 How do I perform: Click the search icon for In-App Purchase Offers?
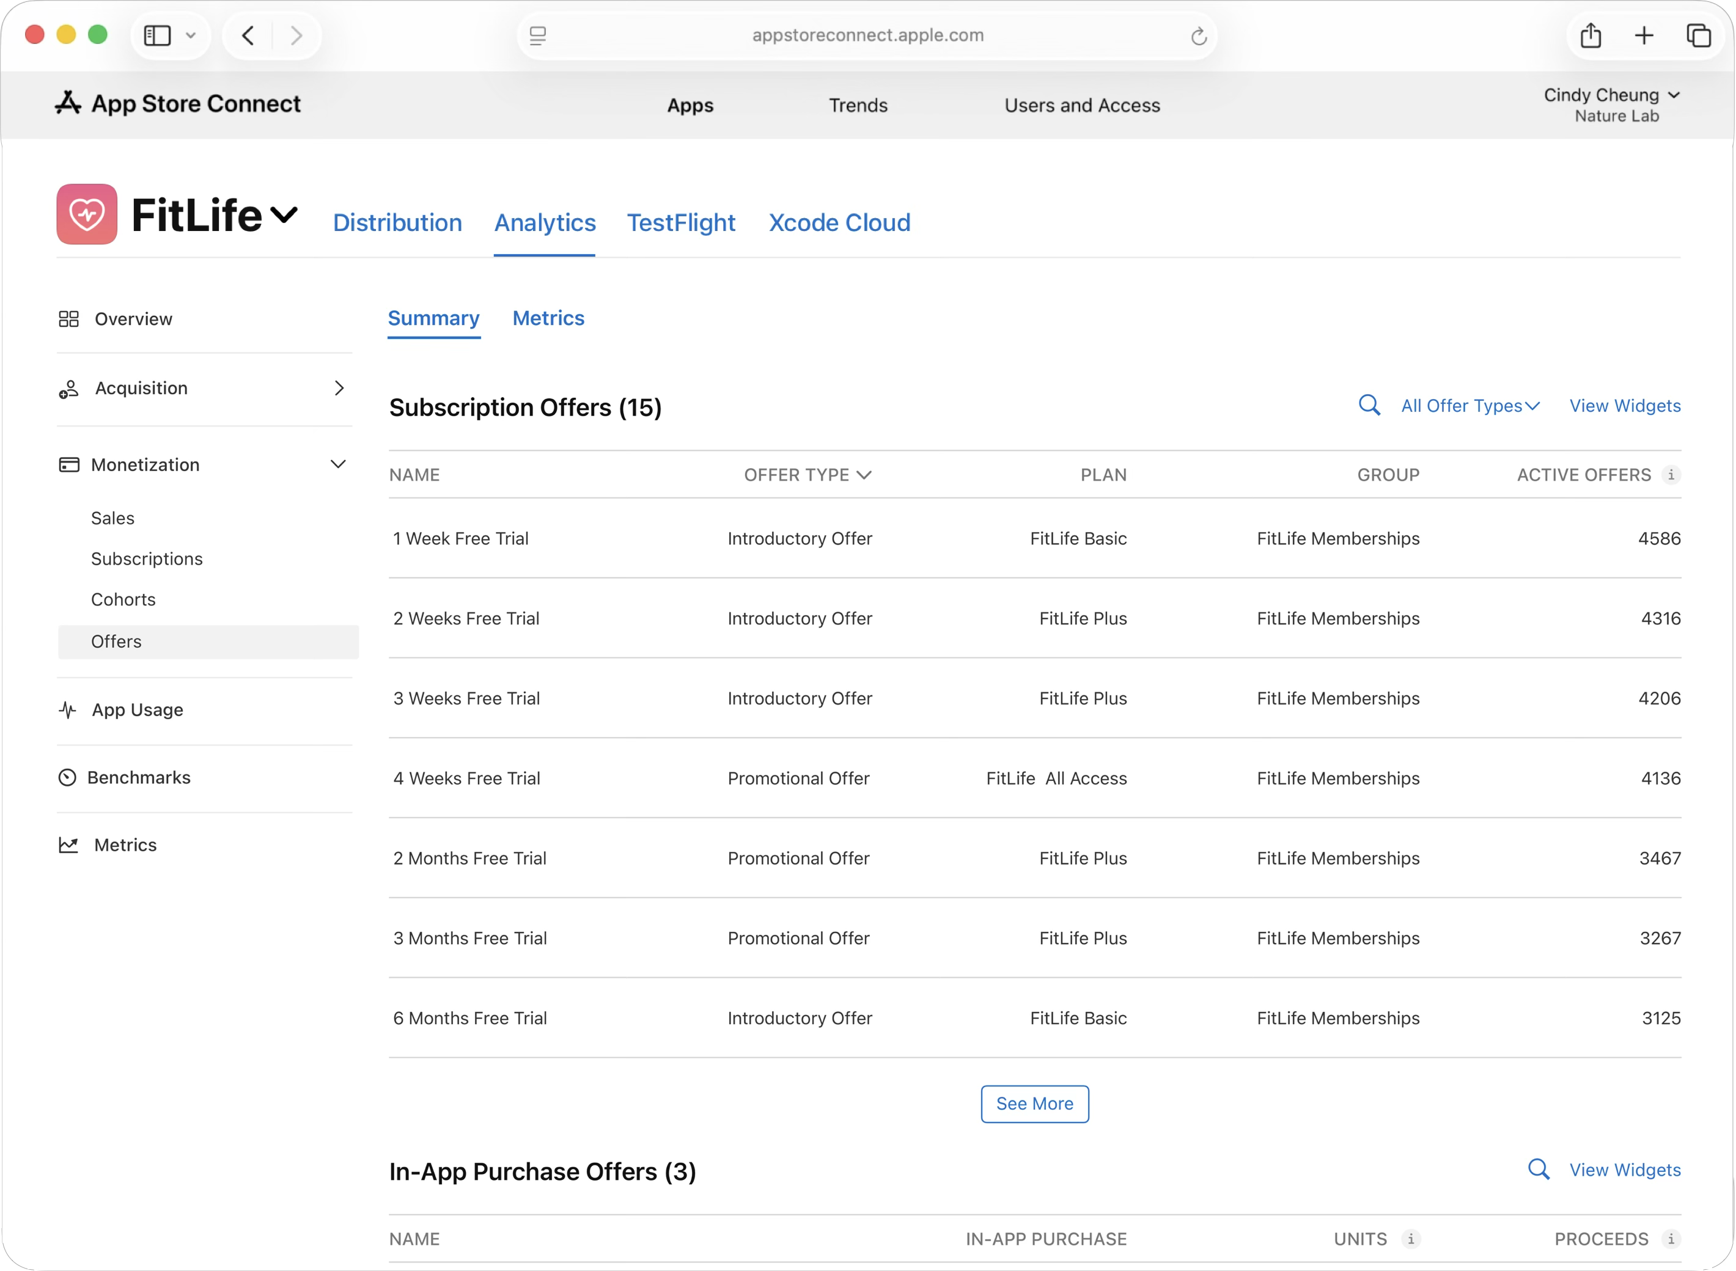coord(1538,1170)
